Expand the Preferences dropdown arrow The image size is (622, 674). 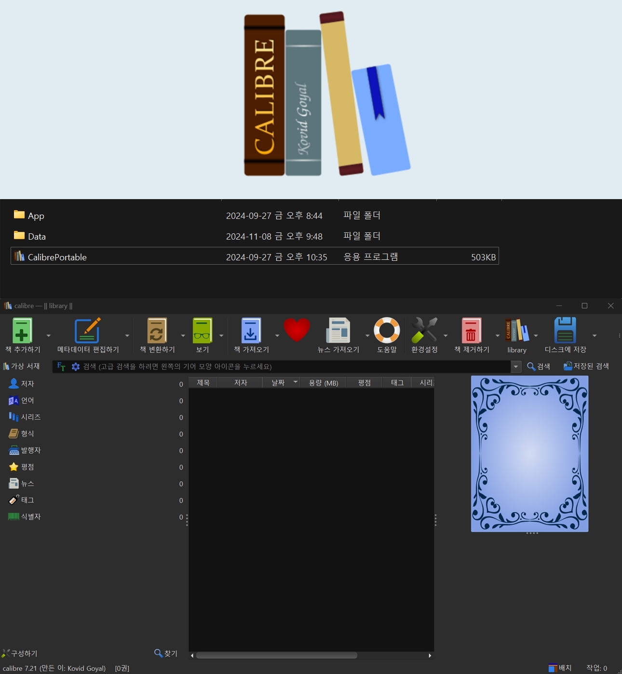[x=446, y=336]
